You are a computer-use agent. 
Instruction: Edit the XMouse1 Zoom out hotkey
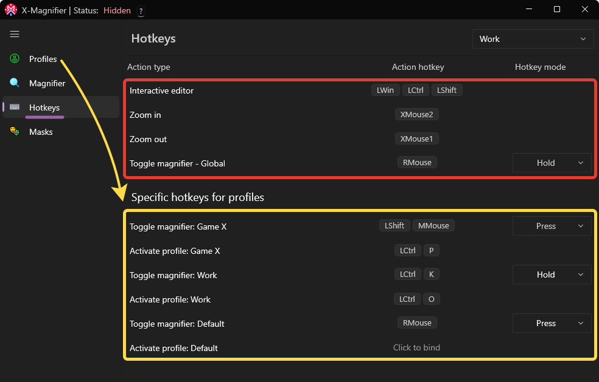click(416, 138)
